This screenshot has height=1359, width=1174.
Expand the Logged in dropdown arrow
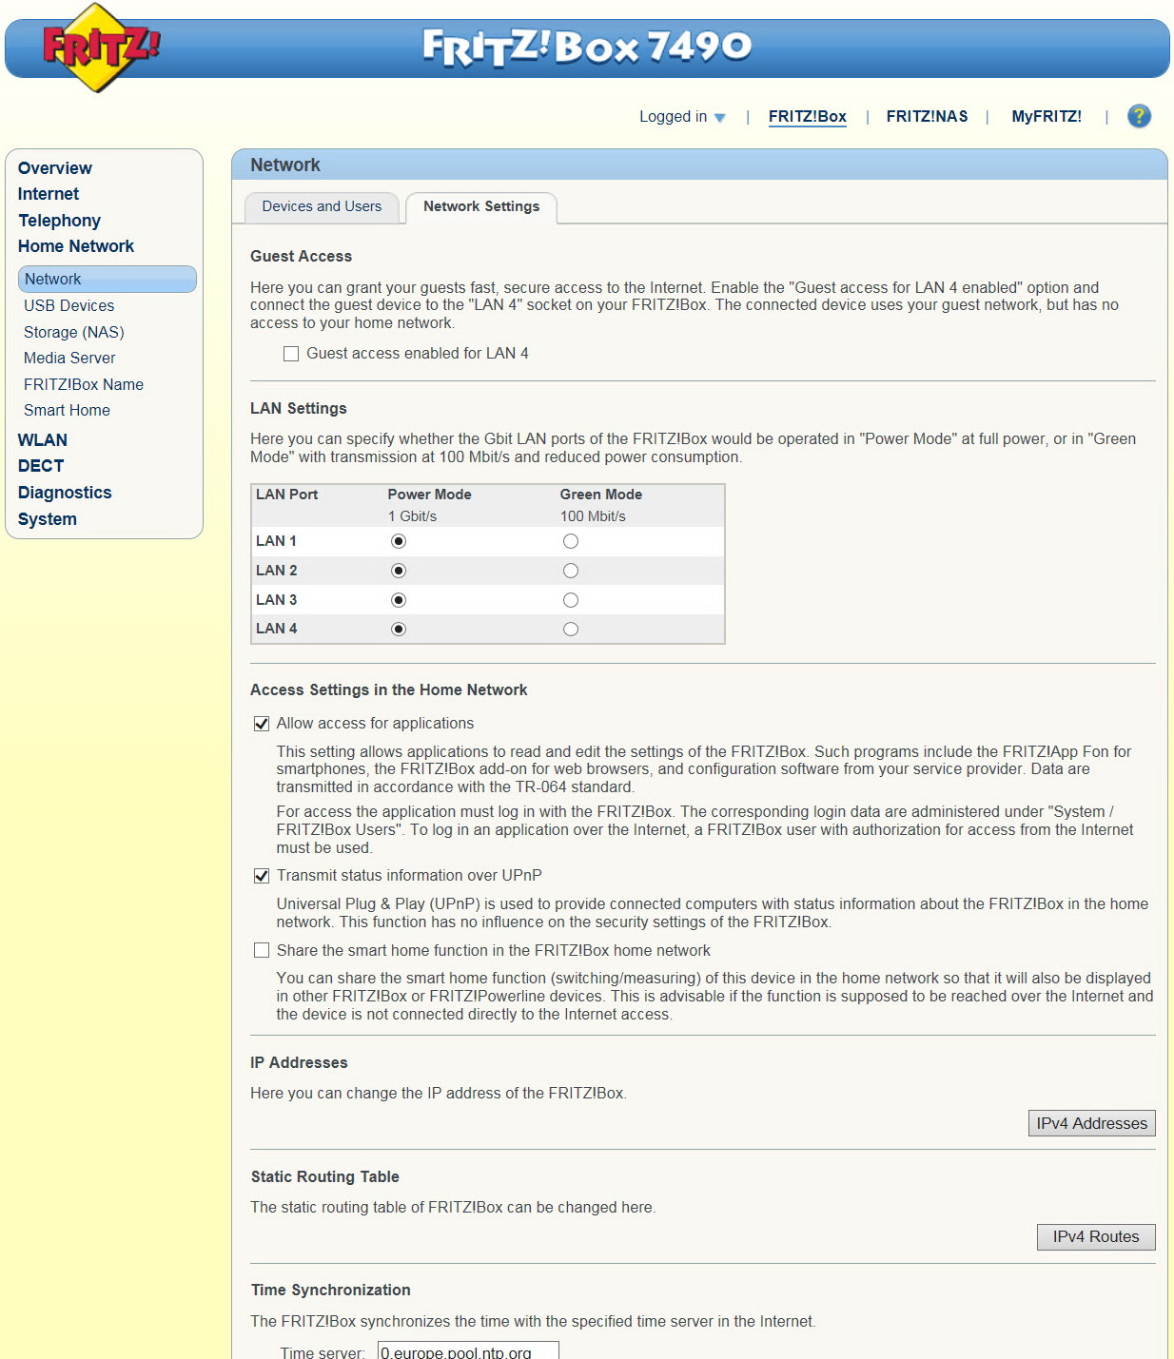[x=719, y=118]
